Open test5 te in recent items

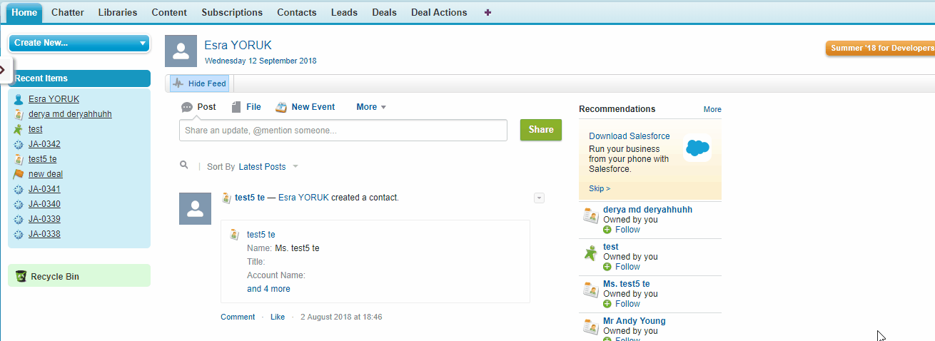click(x=43, y=159)
